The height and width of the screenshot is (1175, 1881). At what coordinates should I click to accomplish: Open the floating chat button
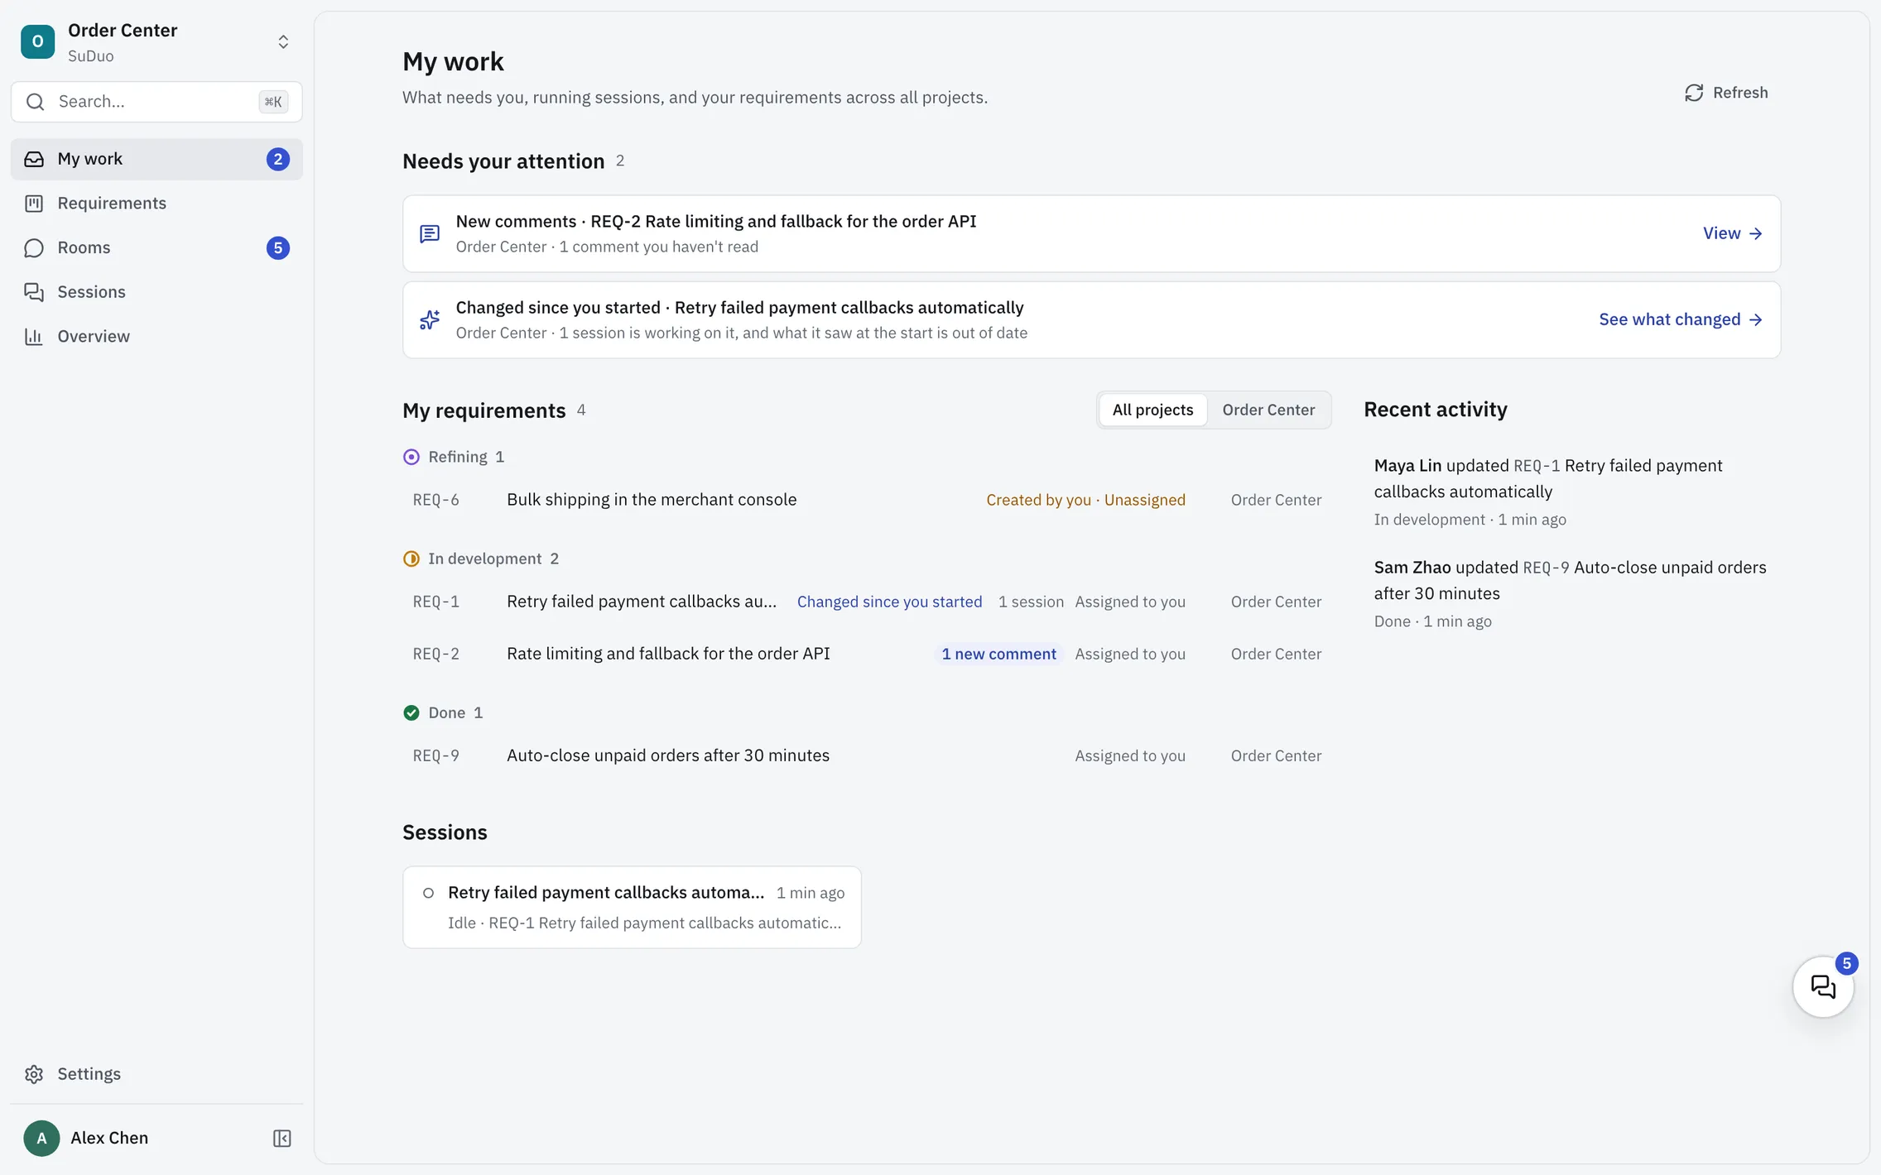coord(1823,986)
